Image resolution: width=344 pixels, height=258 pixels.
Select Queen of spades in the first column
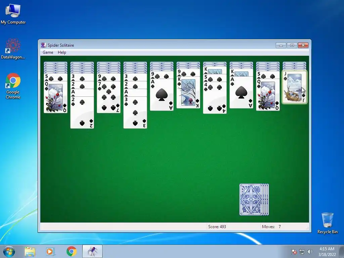click(55, 97)
